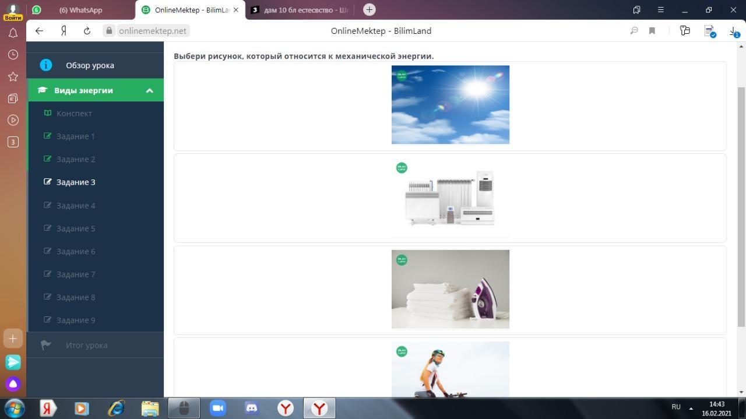
Task: Open the messenger icon in sidebar
Action: 13,362
